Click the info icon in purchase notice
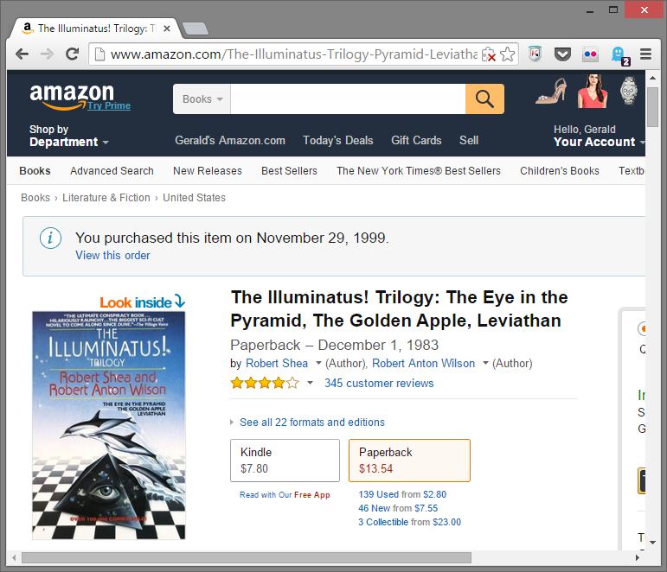The height and width of the screenshot is (572, 667). click(x=51, y=238)
